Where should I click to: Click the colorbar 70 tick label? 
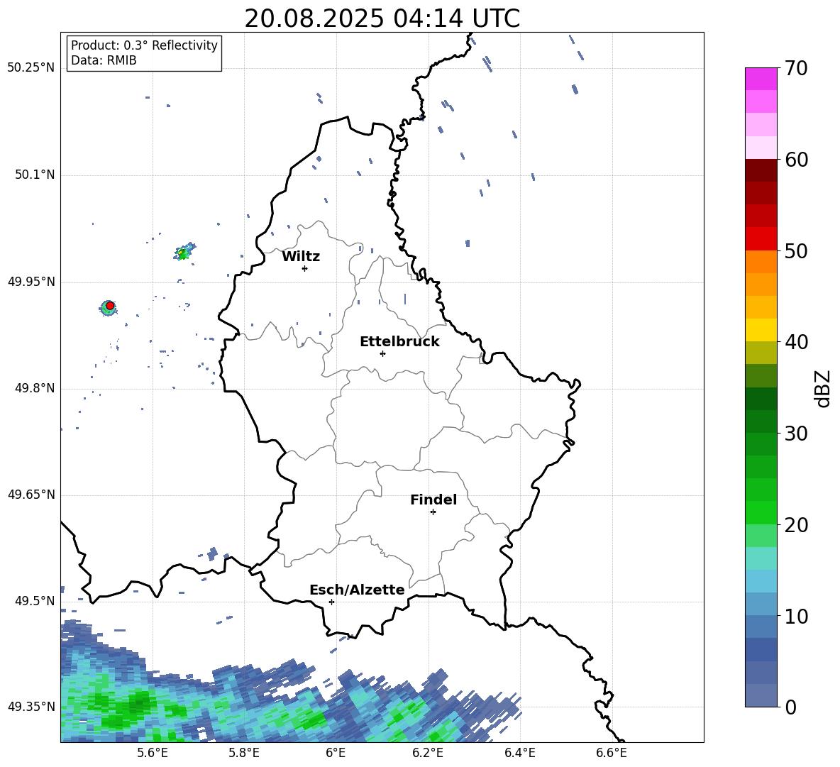click(x=796, y=69)
